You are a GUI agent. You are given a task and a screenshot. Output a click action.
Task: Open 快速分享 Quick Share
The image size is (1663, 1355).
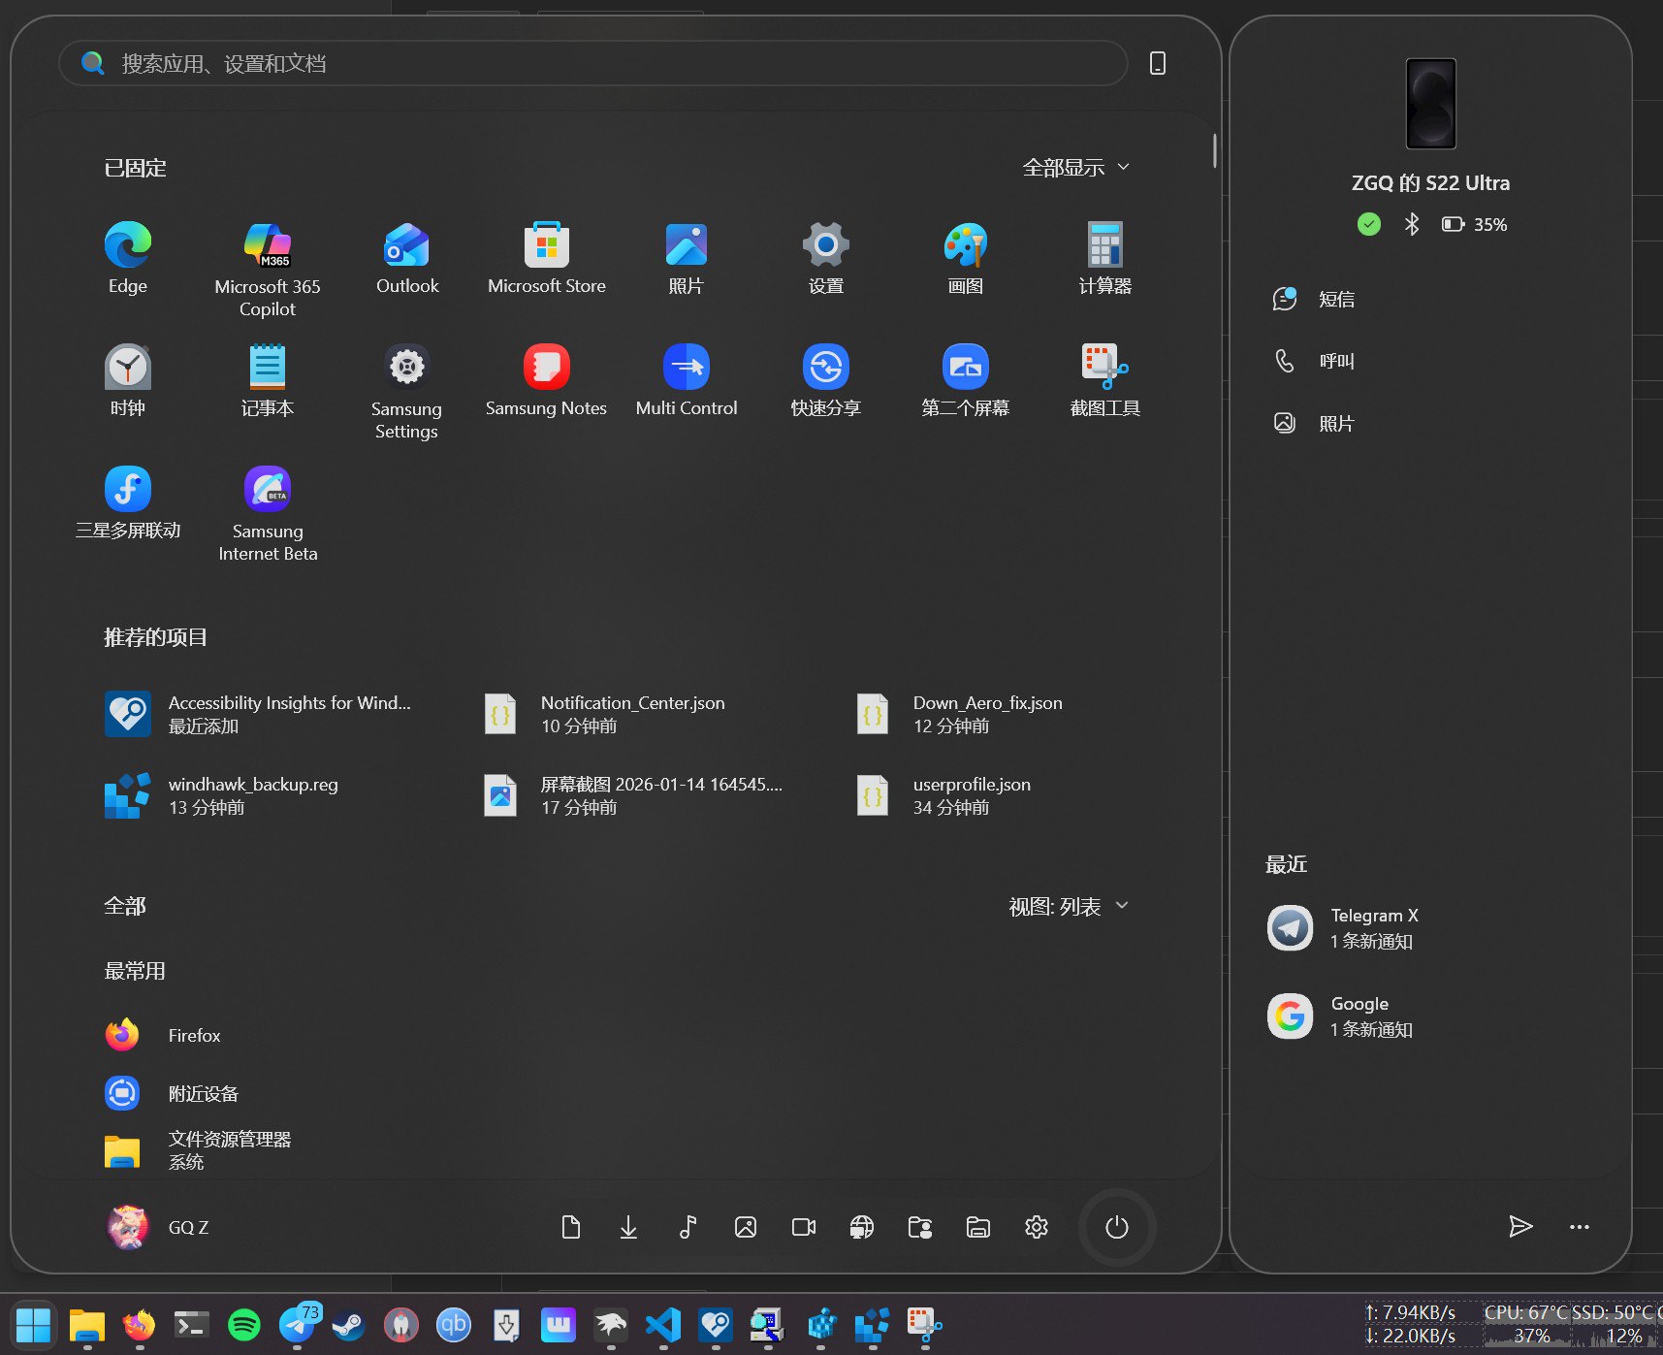point(825,380)
